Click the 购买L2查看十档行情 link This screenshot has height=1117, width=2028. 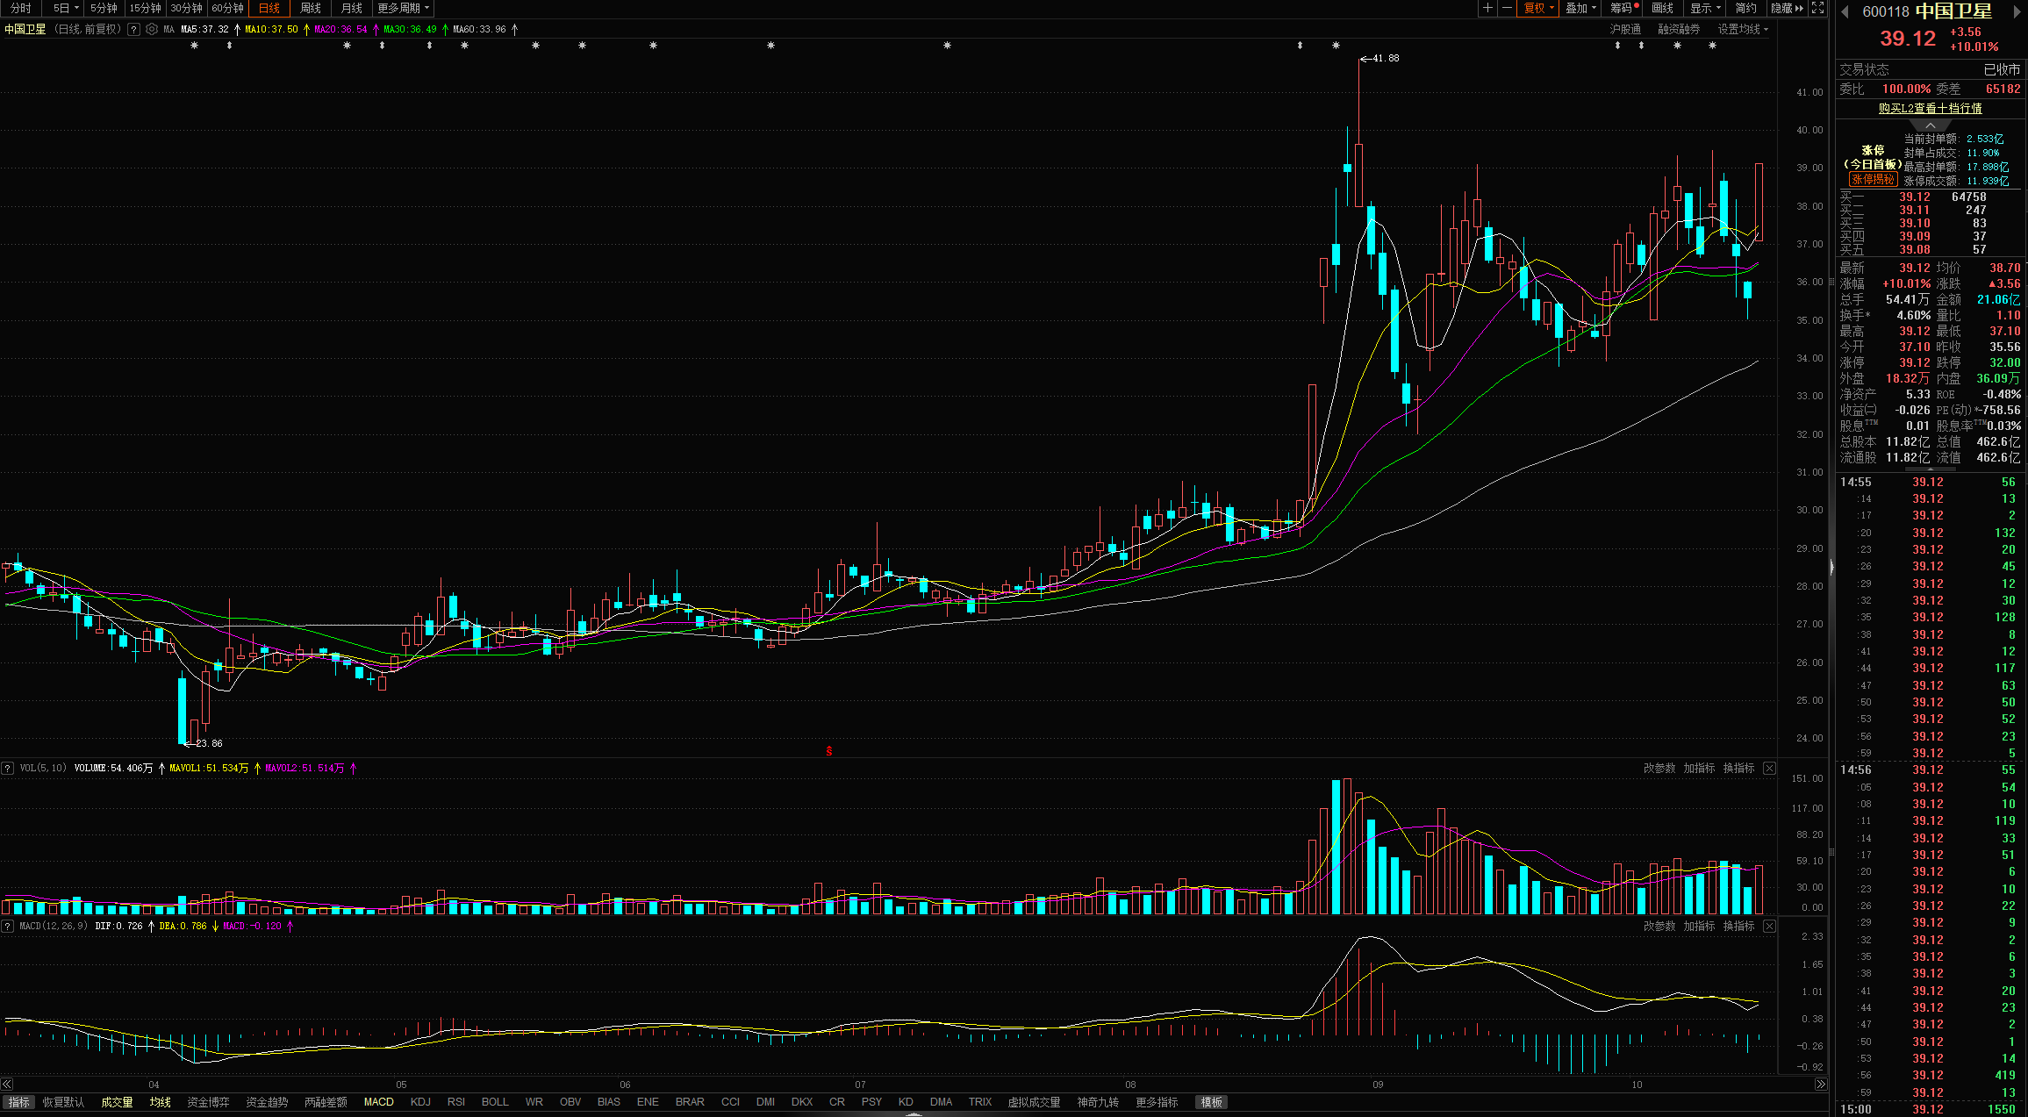pos(1930,108)
